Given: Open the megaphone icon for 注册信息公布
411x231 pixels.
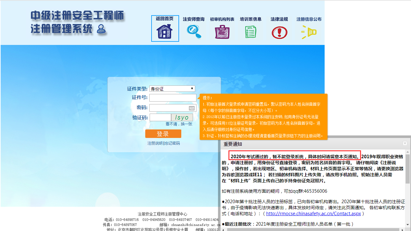Looking at the screenshot, I should coord(308,32).
